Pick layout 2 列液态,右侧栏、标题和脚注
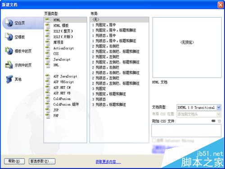Viewport: 225px width, 169px height. click(x=119, y=73)
